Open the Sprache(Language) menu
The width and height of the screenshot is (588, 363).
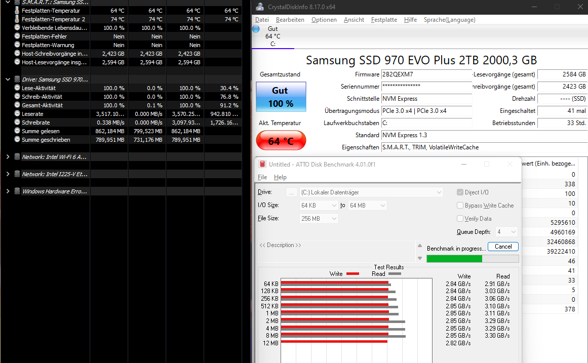tap(450, 20)
